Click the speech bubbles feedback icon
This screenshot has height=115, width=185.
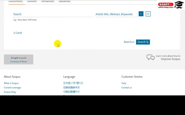click(x=150, y=57)
